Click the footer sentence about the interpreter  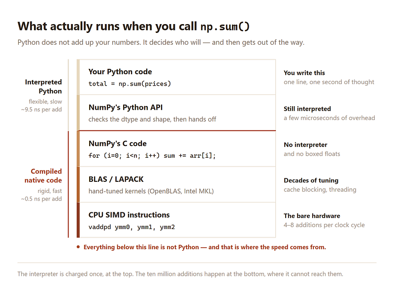(180, 274)
